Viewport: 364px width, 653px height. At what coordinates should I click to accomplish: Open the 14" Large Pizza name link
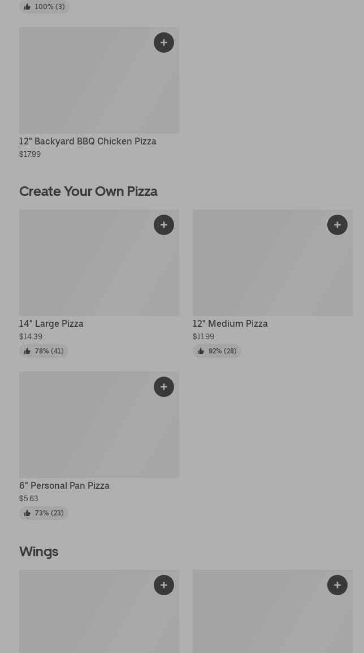[x=51, y=323]
